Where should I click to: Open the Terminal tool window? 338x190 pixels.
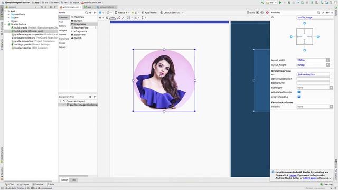point(37,184)
